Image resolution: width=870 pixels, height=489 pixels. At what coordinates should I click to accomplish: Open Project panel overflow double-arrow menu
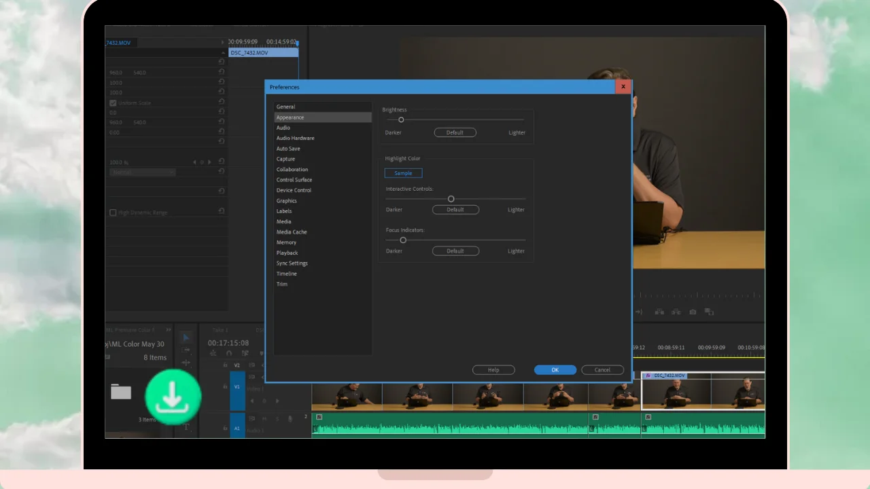[169, 330]
